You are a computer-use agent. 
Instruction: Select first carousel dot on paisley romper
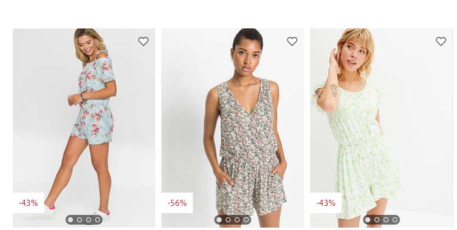[x=219, y=220]
